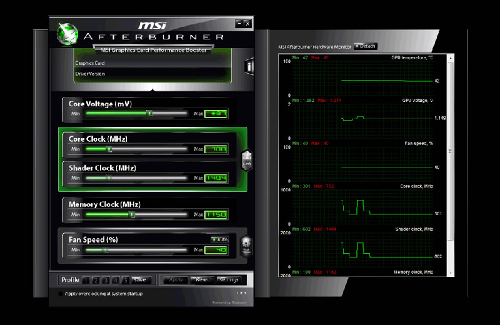The height and width of the screenshot is (325, 500).
Task: Click the Fan Speed slider handle
Action: [x=105, y=250]
